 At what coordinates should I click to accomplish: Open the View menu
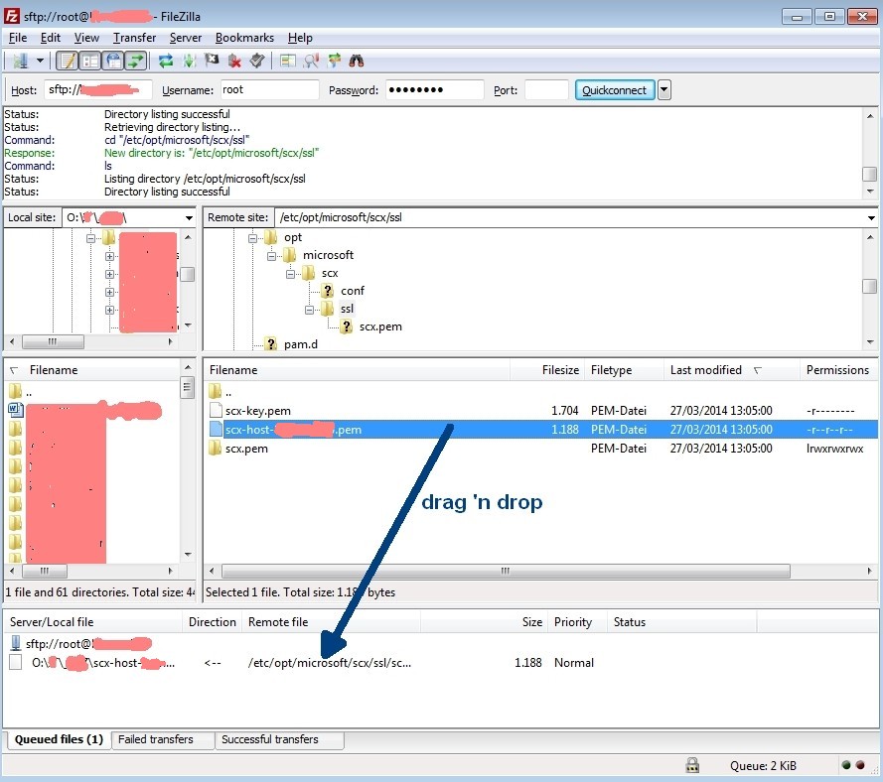coord(86,38)
